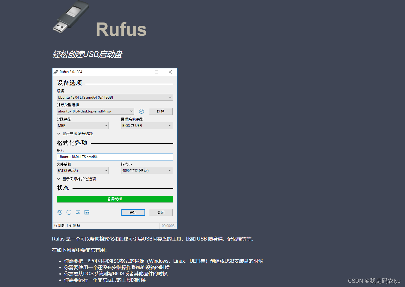The height and width of the screenshot is (287, 405).
Task: Click the 设备选项 section heading
Action: coord(70,83)
